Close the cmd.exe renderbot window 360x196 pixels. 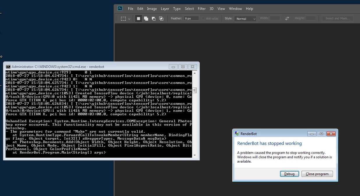coord(192,67)
